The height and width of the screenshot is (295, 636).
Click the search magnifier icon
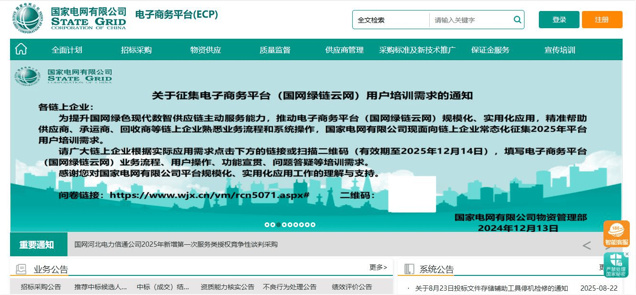pyautogui.click(x=517, y=20)
